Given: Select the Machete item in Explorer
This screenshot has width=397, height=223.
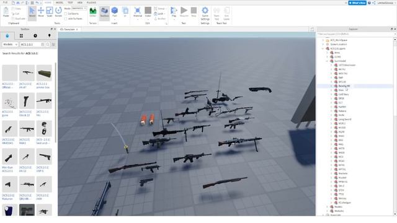Looking at the screenshot, I should click(343, 173).
